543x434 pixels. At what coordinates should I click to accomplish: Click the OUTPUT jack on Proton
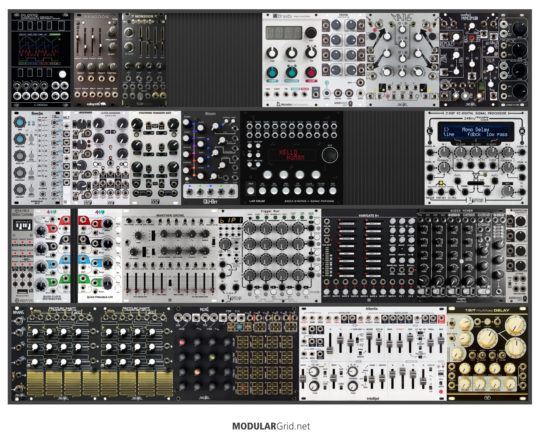360,93
